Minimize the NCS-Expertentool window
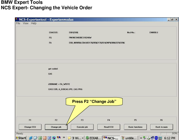The image size is (179, 140). (169, 20)
